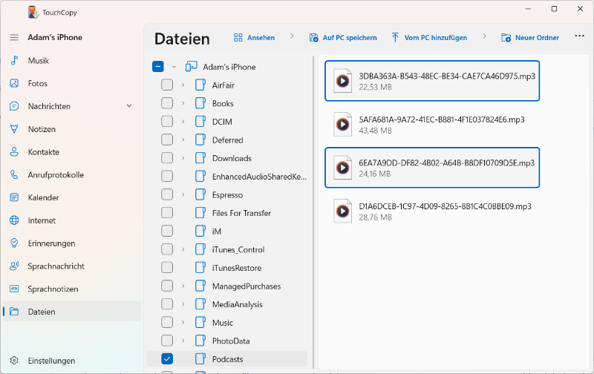This screenshot has width=594, height=374.
Task: Click Auf PC speichern button
Action: click(x=342, y=38)
